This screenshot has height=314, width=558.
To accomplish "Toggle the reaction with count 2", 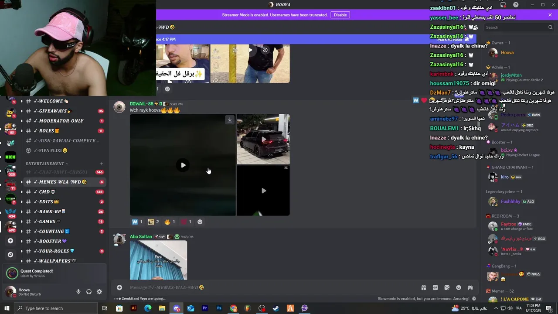I will (153, 222).
